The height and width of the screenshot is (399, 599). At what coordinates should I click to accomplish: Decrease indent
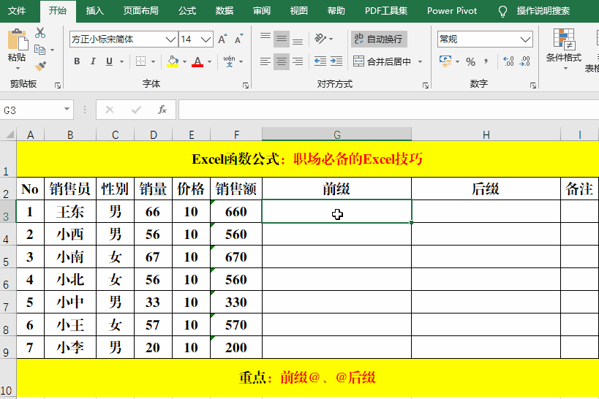pyautogui.click(x=320, y=61)
